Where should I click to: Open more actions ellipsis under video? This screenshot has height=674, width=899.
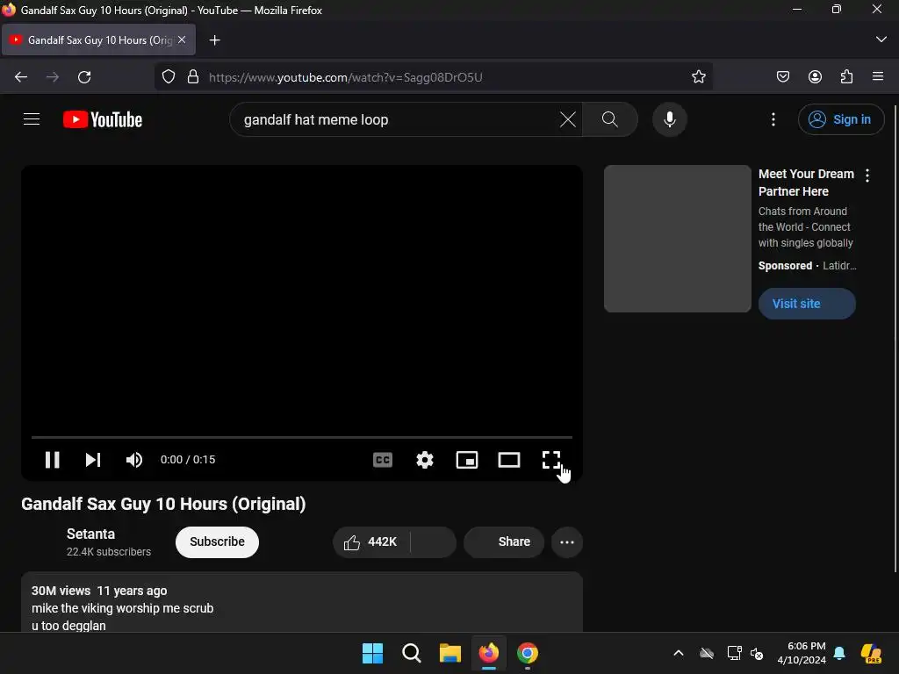pos(567,541)
